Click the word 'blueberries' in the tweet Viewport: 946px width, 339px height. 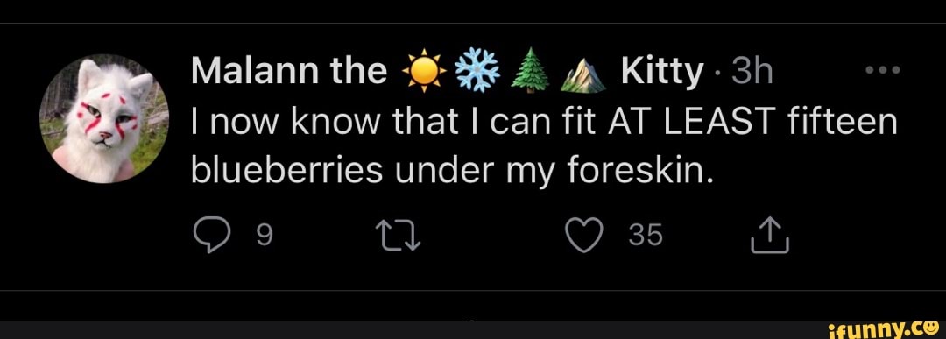click(287, 172)
